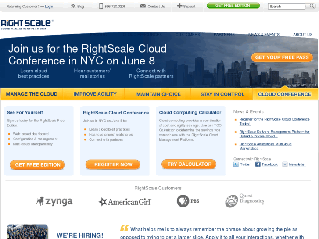319x239 pixels.
Task: Click the orange quotation mark icon
Action: [x=124, y=228]
